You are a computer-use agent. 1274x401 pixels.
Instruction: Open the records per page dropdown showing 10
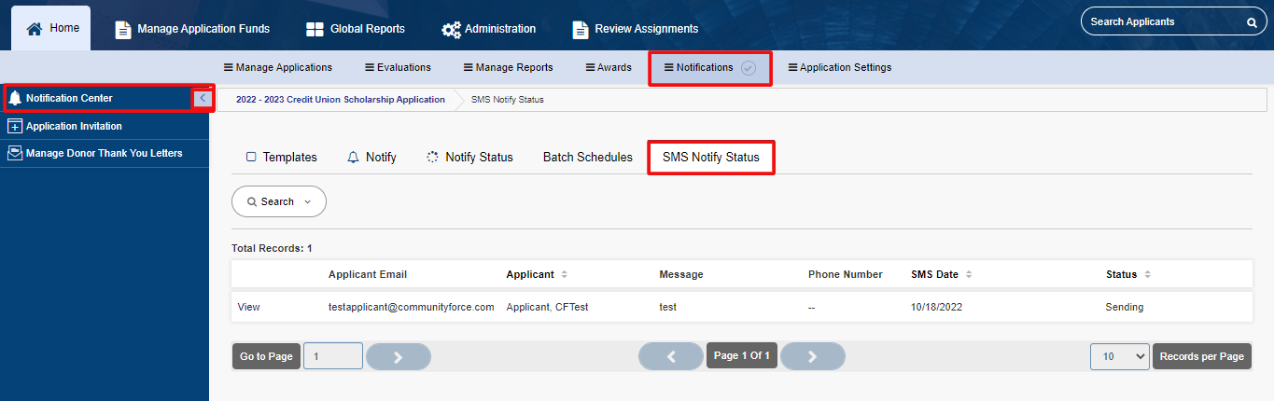[1120, 356]
